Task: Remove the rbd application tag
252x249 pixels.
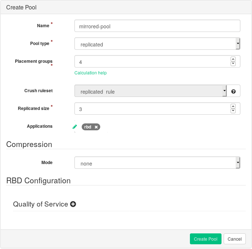Action: coord(96,127)
